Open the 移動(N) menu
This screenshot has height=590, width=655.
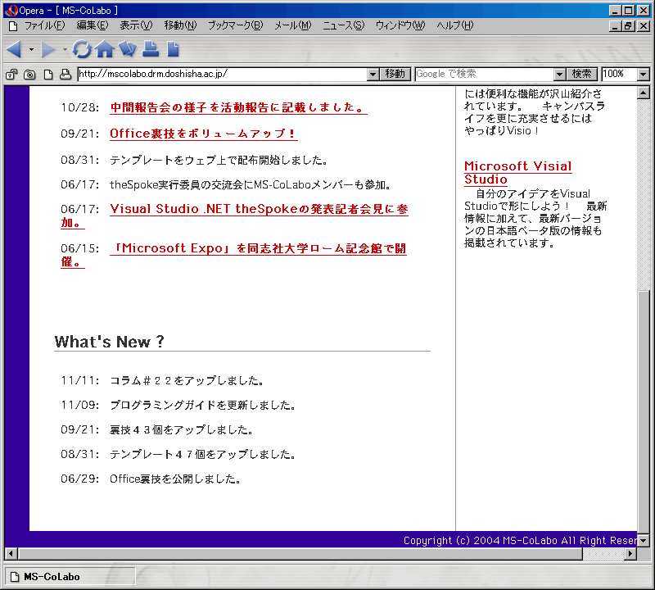click(x=180, y=25)
